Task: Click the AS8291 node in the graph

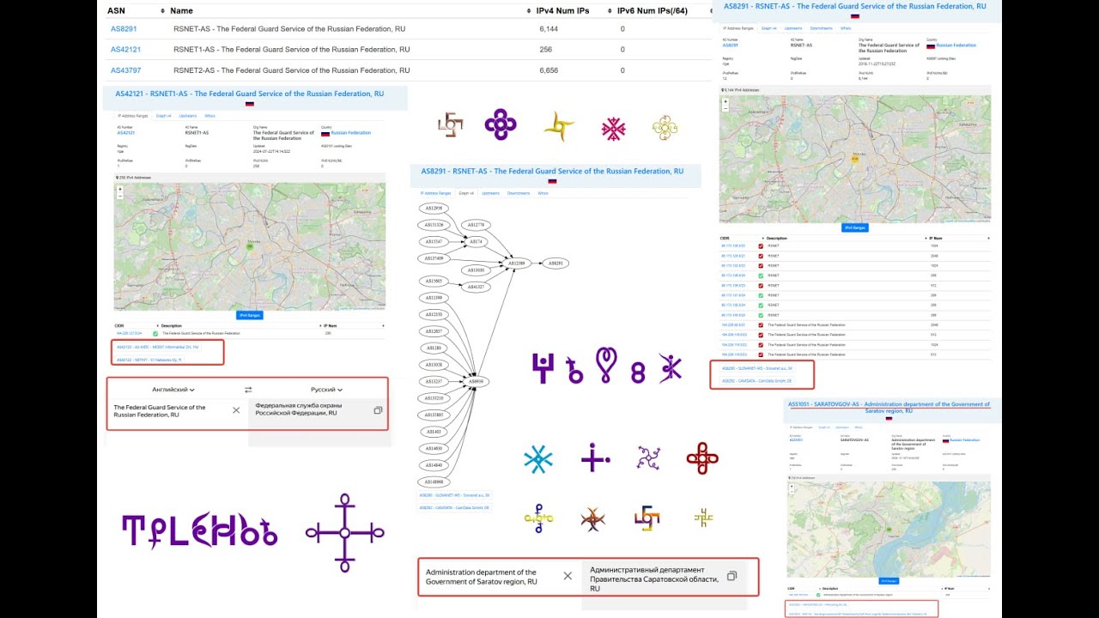Action: (556, 263)
